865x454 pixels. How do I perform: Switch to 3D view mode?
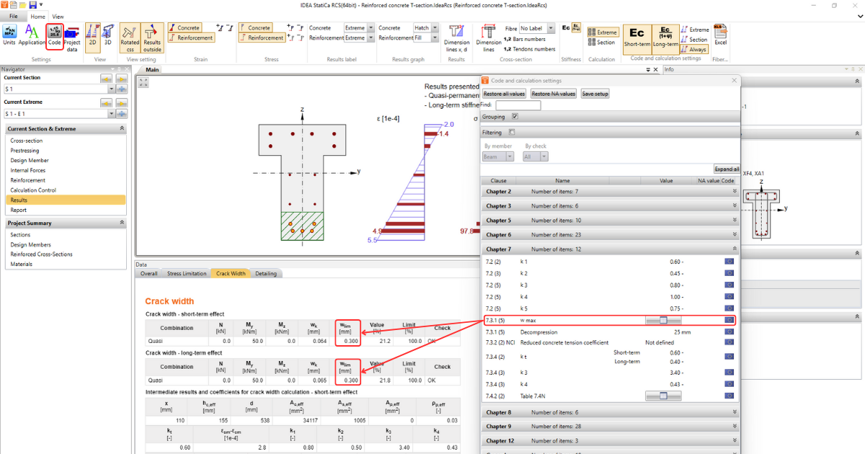pyautogui.click(x=110, y=34)
